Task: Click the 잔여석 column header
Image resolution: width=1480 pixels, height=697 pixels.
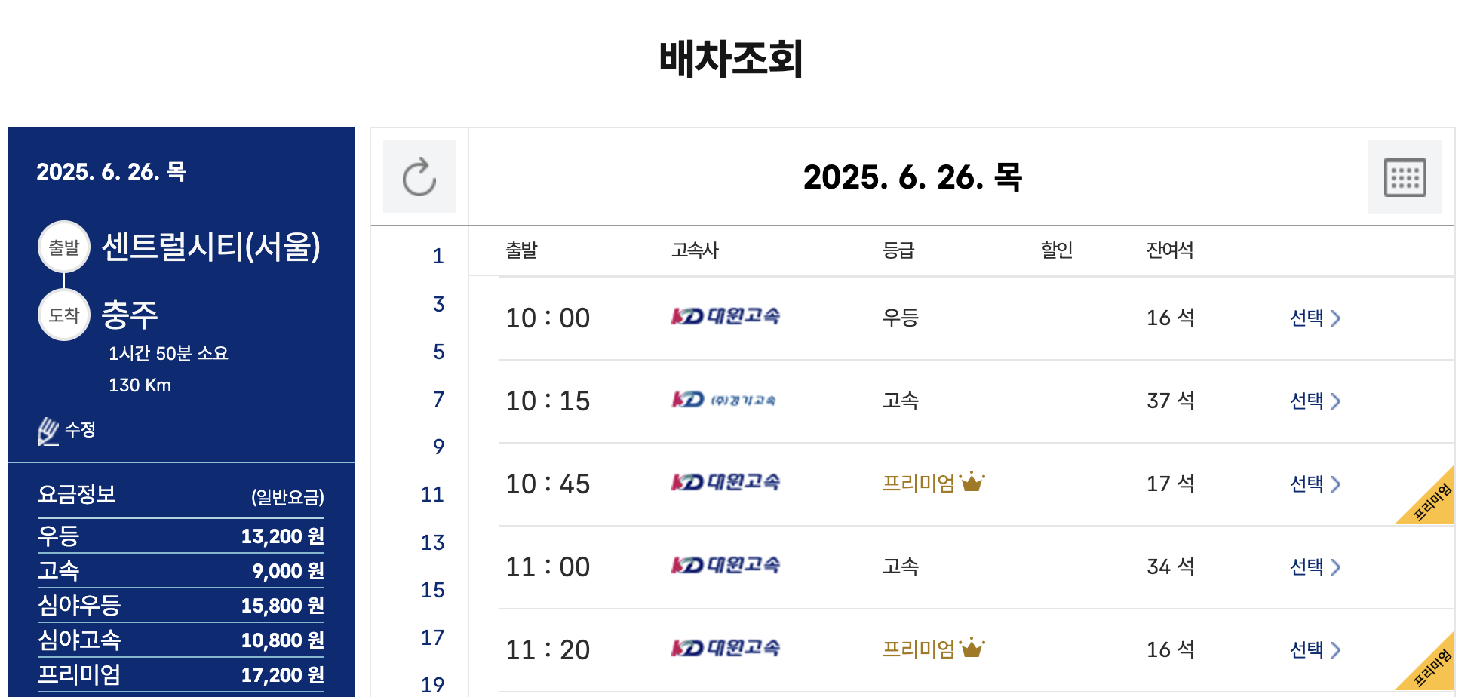Action: click(x=1171, y=250)
